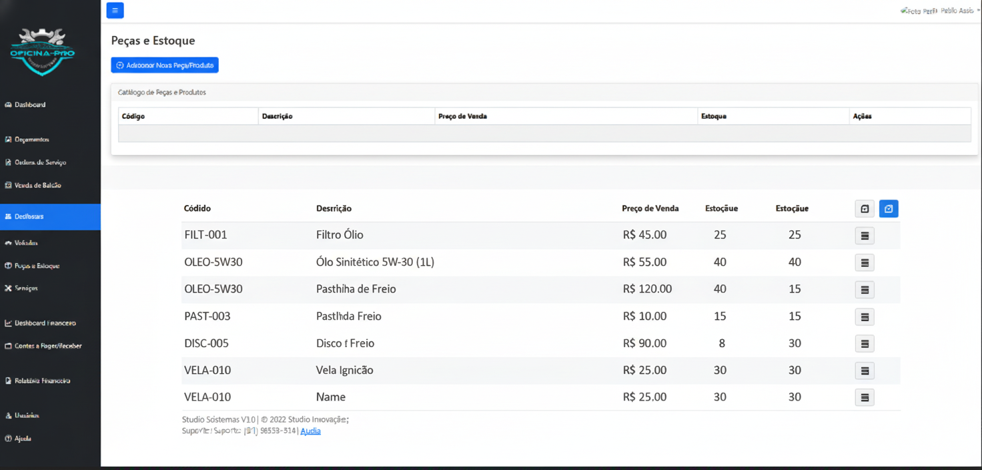
Task: Open Contas a Pagar/Receber
Action: pyautogui.click(x=43, y=346)
